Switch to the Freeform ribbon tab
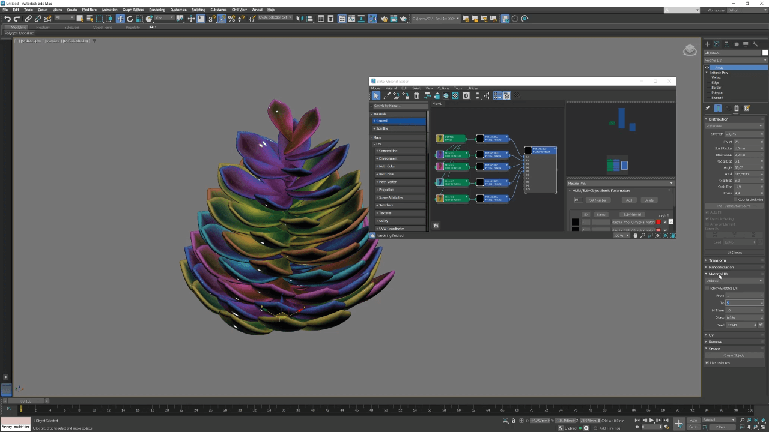 (43, 27)
